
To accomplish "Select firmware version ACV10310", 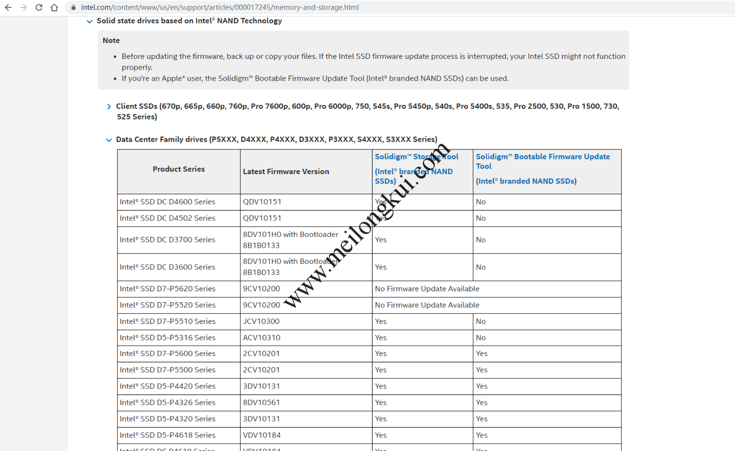I will coord(262,338).
